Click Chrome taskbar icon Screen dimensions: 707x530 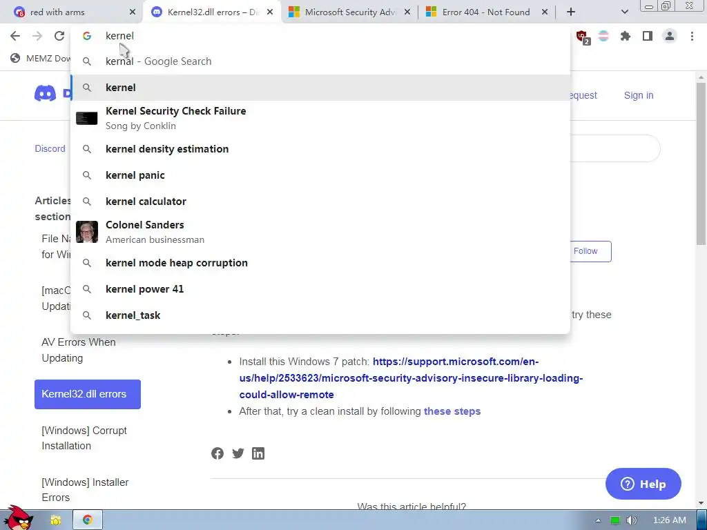pos(88,520)
